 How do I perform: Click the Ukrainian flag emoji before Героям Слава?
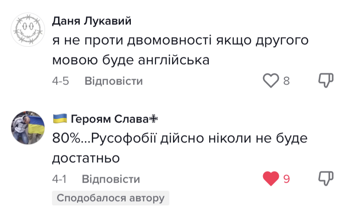click(60, 118)
